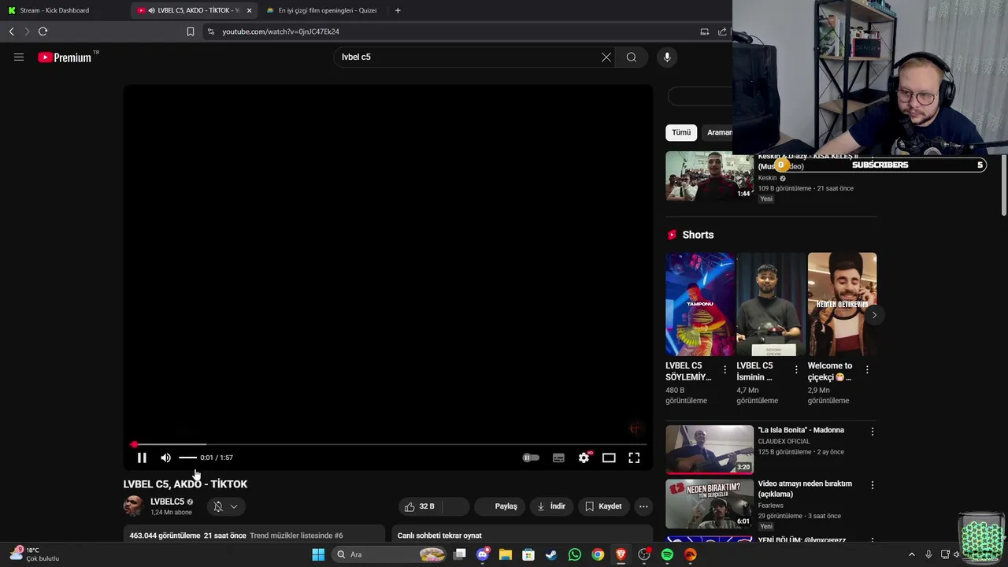Image resolution: width=1008 pixels, height=567 pixels.
Task: Click the magnifier search button
Action: point(632,57)
